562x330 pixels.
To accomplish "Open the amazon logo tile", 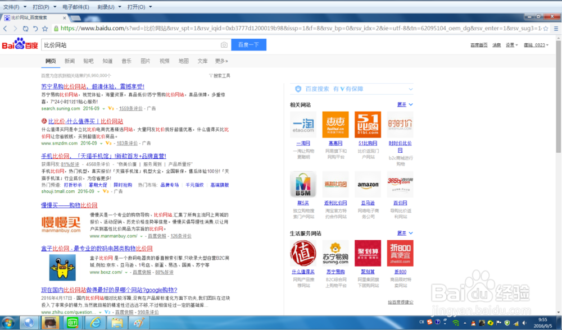I will tap(368, 184).
